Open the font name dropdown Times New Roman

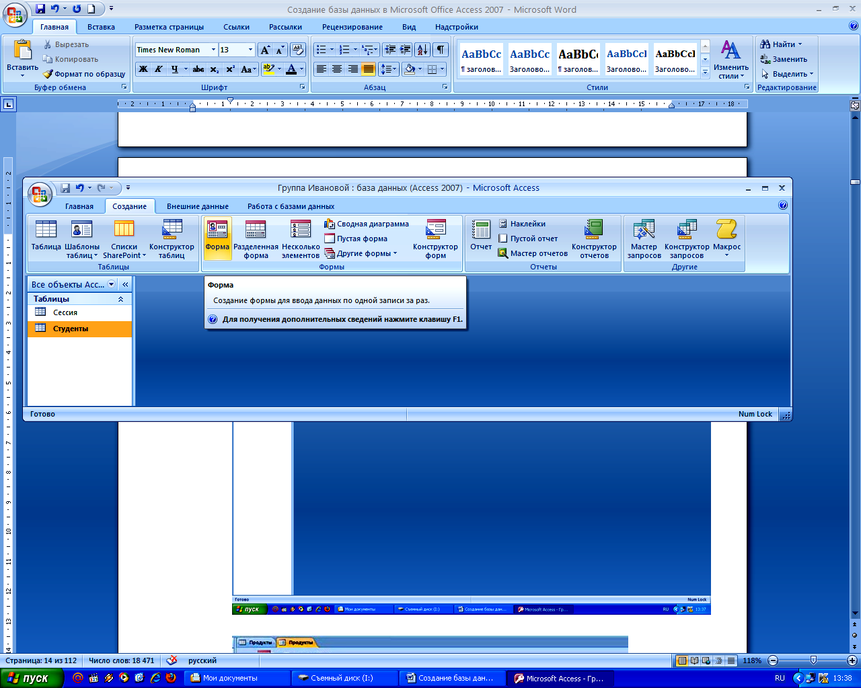(214, 50)
